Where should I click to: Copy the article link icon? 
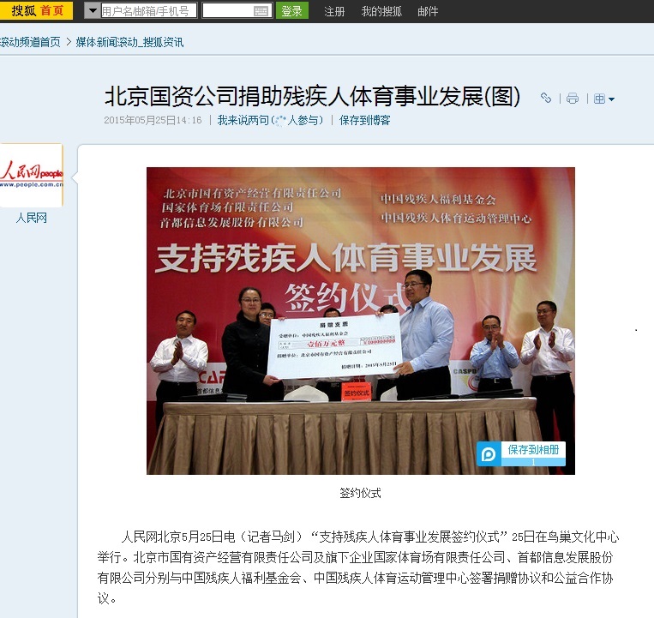(x=546, y=98)
